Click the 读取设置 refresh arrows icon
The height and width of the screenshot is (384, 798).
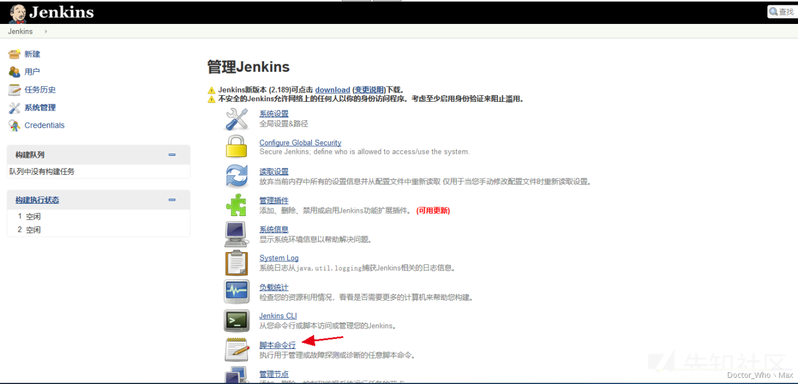pos(236,176)
